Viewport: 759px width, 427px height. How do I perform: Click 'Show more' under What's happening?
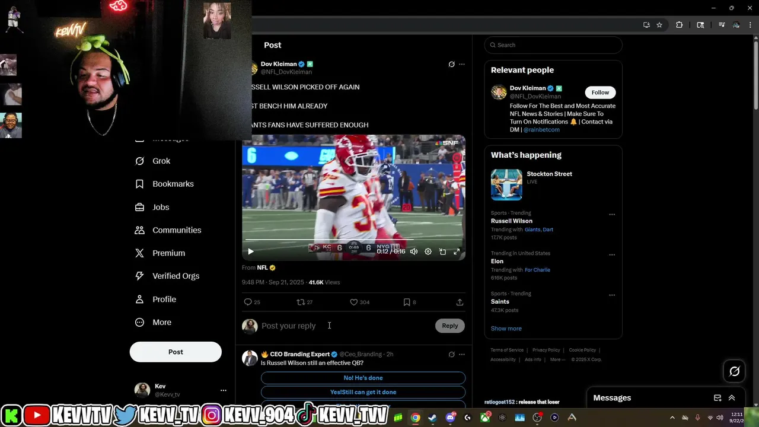[506, 329]
